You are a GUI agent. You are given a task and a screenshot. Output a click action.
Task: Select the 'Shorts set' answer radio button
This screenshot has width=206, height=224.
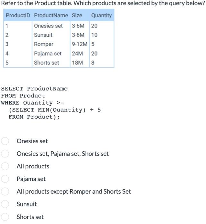(5, 217)
